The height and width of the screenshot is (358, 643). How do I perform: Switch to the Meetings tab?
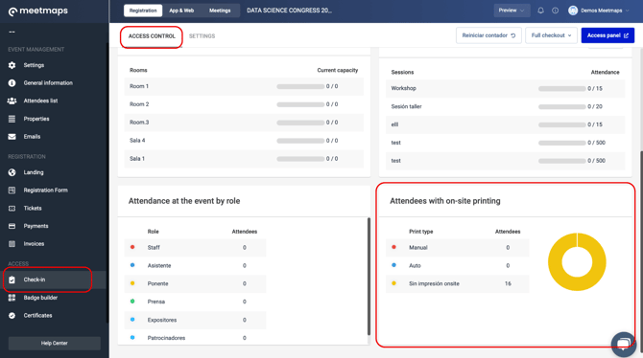[x=220, y=11]
